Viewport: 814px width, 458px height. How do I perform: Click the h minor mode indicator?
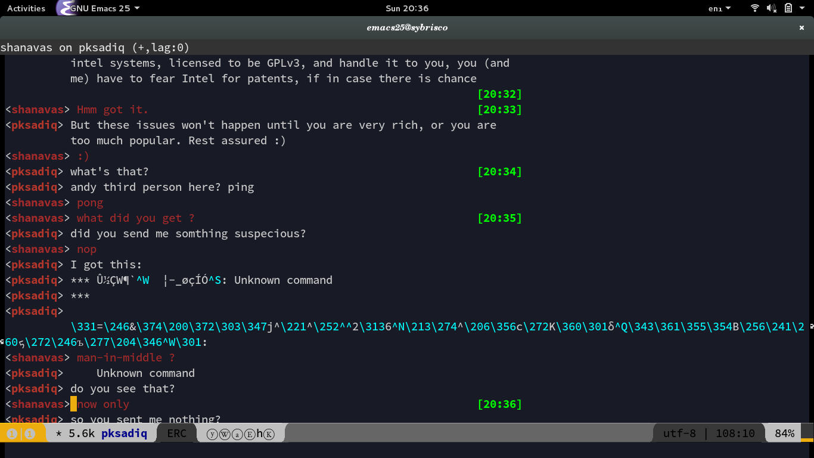[x=260, y=434]
